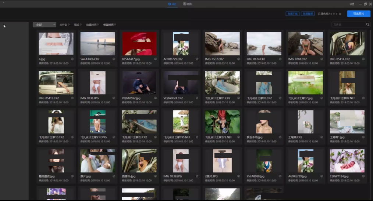Screen dimensions: 373x201
Task: Sort photos by 拍摄时间 column
Action: 92,25
